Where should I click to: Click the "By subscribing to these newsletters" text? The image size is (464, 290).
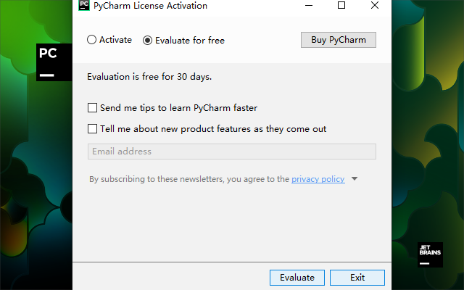click(x=188, y=179)
